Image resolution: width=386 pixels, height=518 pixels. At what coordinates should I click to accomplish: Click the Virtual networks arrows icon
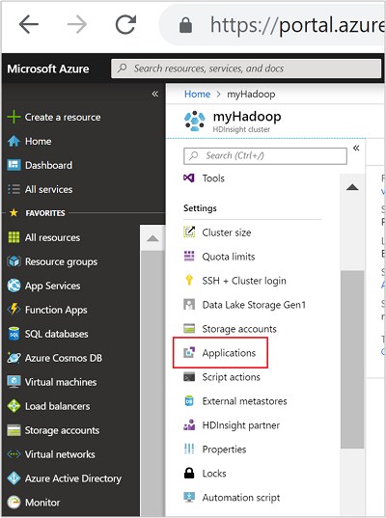(x=14, y=454)
